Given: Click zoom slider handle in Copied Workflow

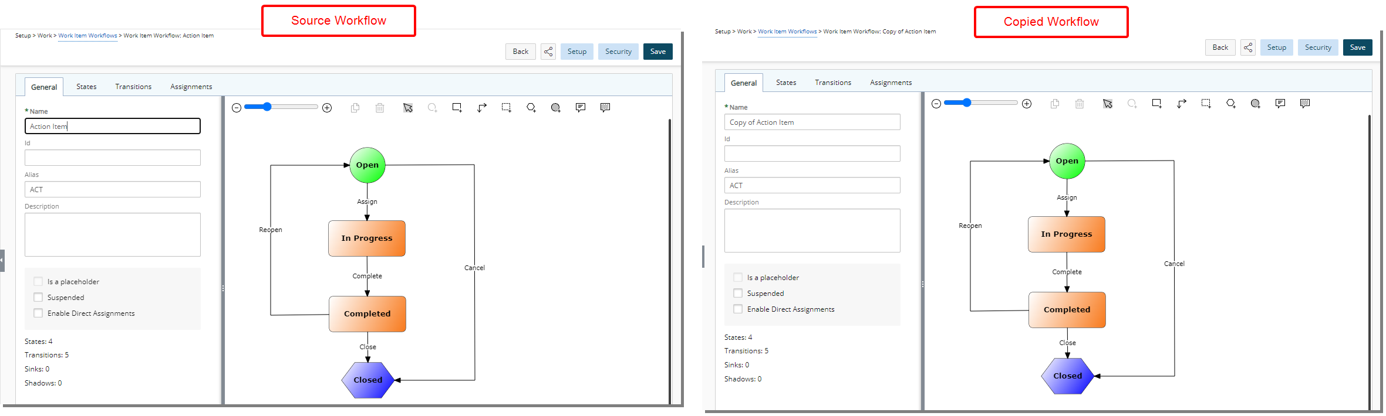Looking at the screenshot, I should point(967,103).
